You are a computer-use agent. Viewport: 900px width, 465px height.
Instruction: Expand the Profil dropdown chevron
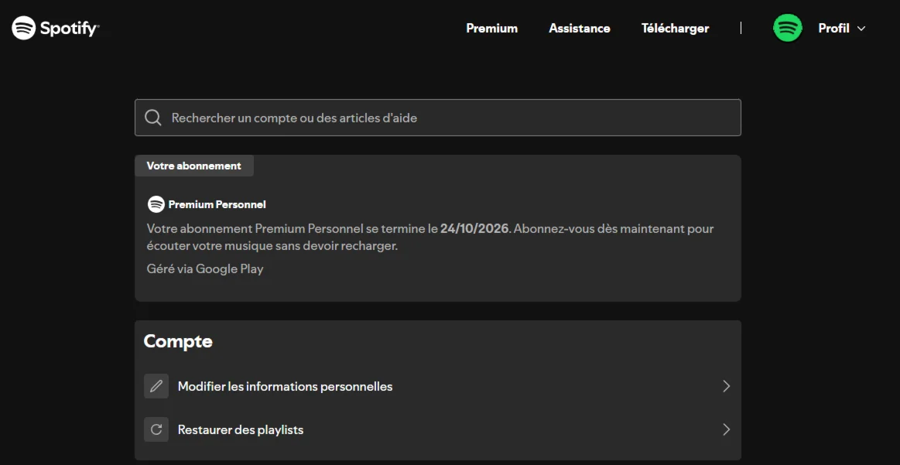pos(861,29)
